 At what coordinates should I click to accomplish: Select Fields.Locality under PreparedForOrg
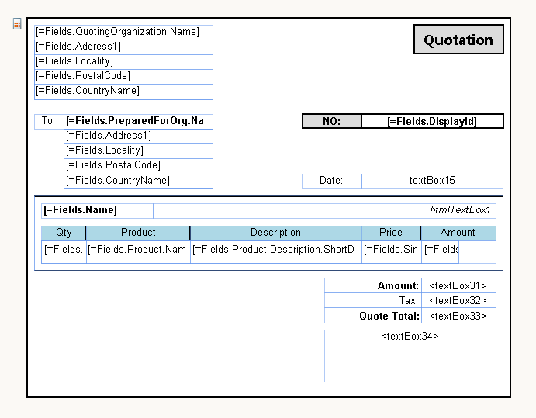(x=138, y=151)
